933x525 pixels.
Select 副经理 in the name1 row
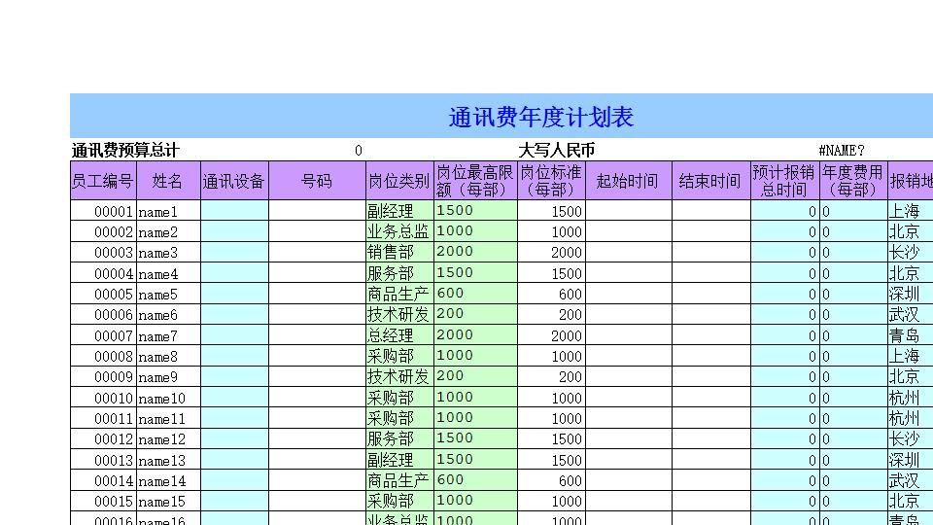click(x=399, y=211)
